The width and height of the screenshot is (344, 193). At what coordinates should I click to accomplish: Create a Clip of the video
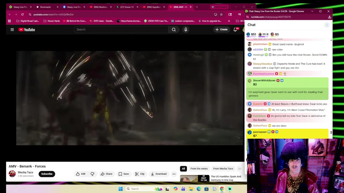point(140,174)
